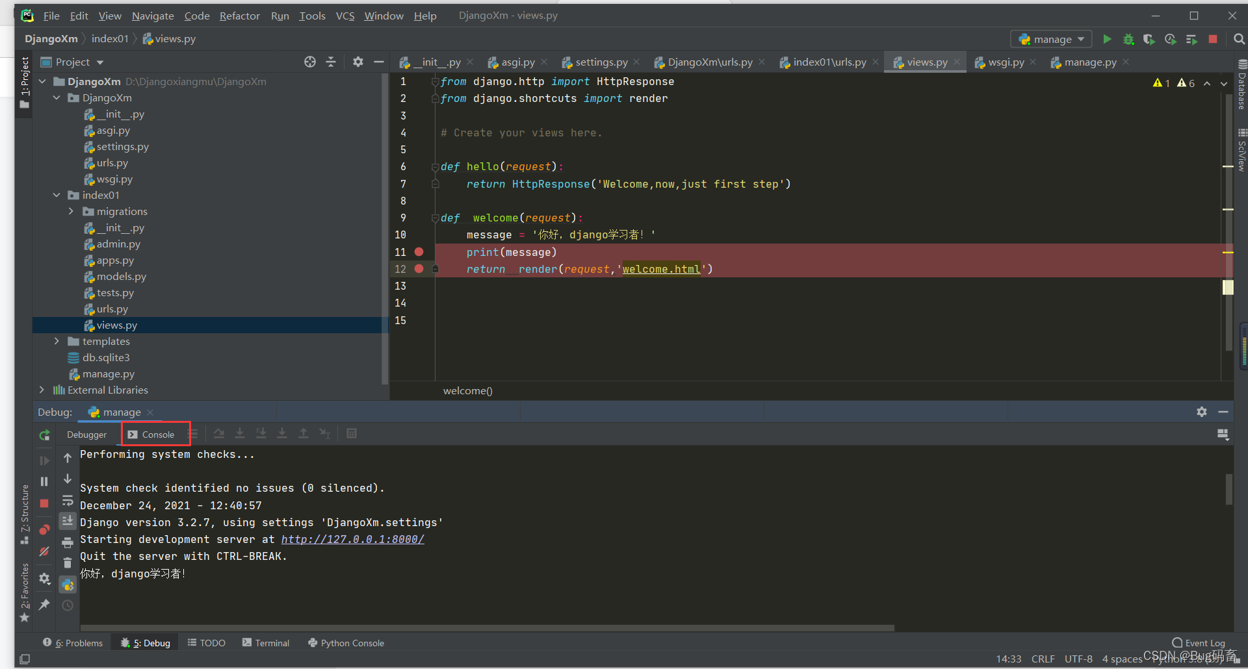This screenshot has height=669, width=1248.
Task: Toggle Python debug console prompt icon
Action: [68, 585]
